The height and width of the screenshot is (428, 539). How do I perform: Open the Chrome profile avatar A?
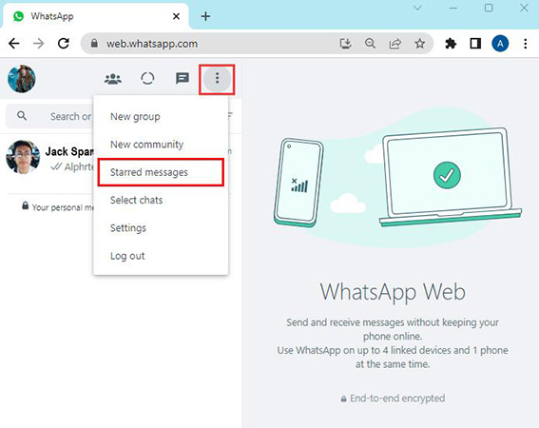(x=500, y=44)
